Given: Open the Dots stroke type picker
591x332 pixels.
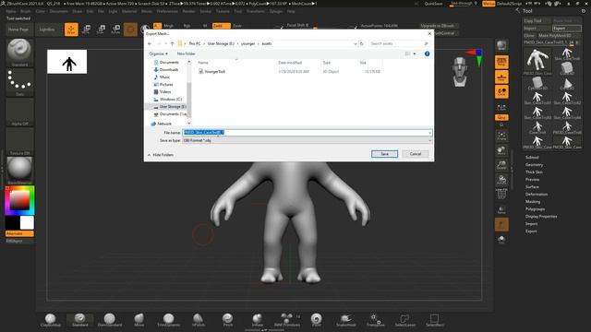Looking at the screenshot, I should [19, 82].
